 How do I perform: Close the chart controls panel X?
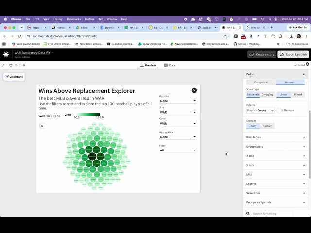click(x=194, y=90)
